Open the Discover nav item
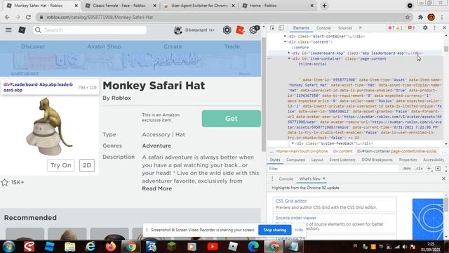449x253 pixels. pyautogui.click(x=33, y=46)
